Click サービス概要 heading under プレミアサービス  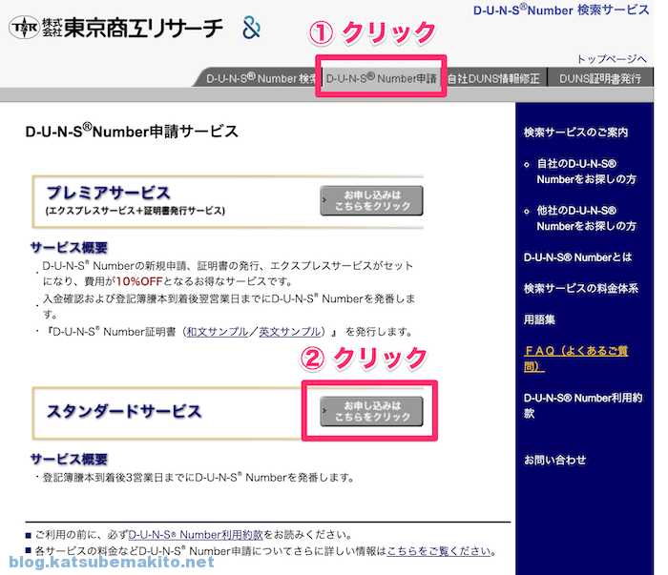pos(69,247)
